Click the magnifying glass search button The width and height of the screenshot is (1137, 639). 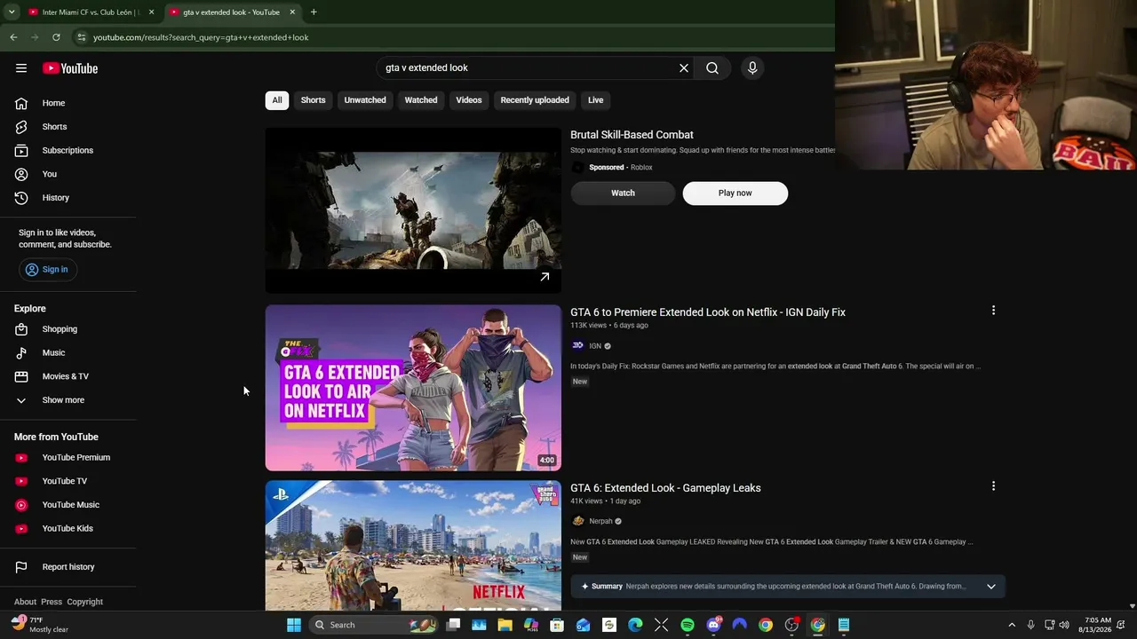(x=712, y=68)
